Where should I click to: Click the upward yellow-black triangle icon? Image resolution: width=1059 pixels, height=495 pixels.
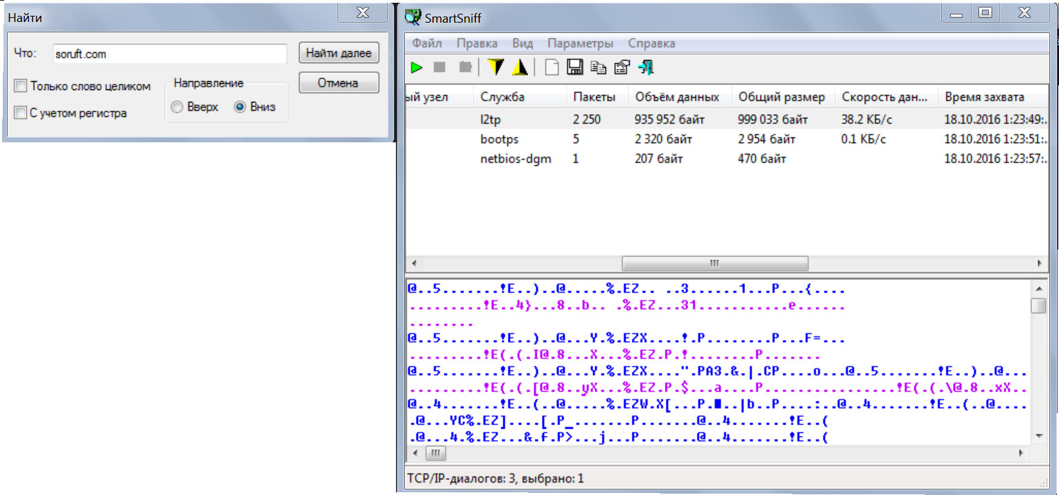[x=520, y=67]
